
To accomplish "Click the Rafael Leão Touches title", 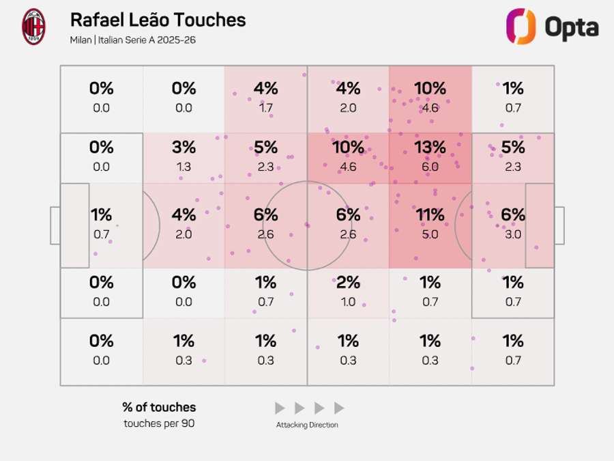I will tap(158, 20).
